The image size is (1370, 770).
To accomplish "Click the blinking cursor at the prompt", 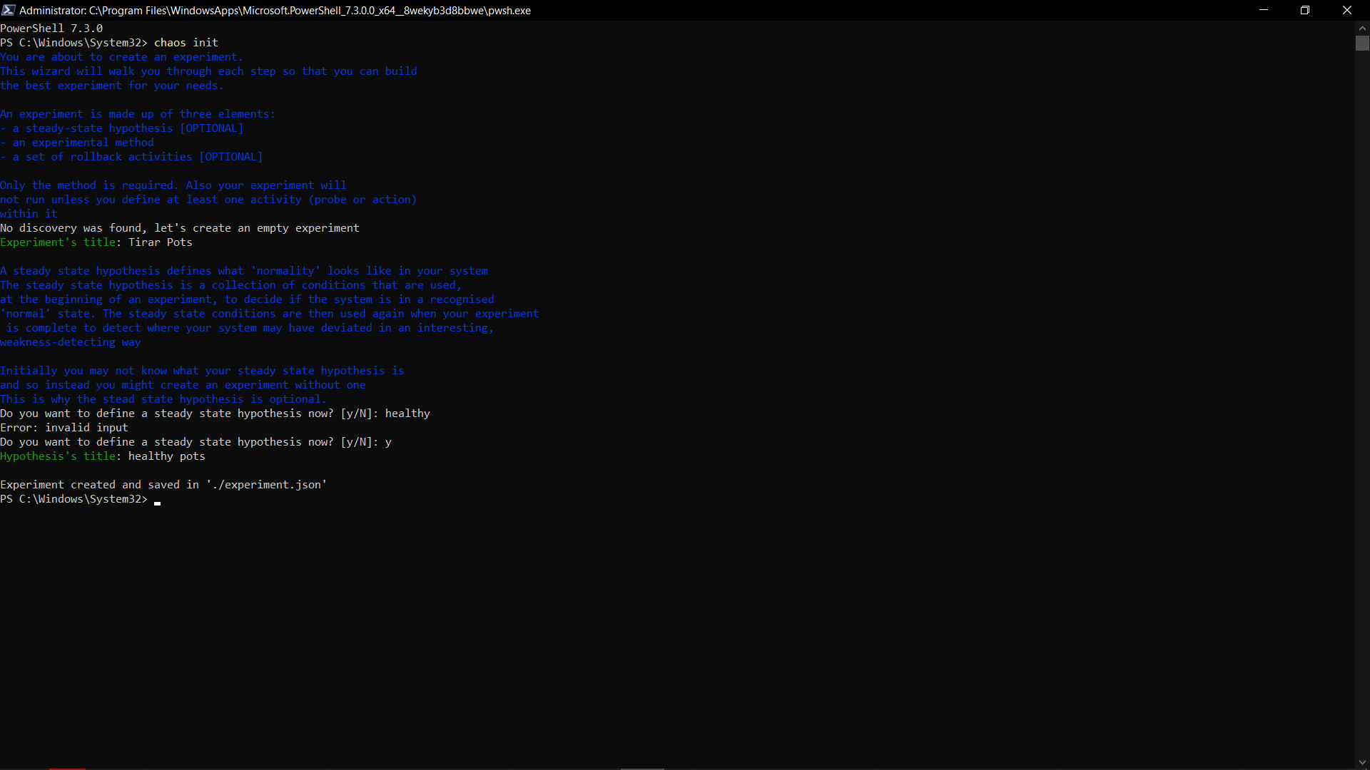I will [157, 503].
